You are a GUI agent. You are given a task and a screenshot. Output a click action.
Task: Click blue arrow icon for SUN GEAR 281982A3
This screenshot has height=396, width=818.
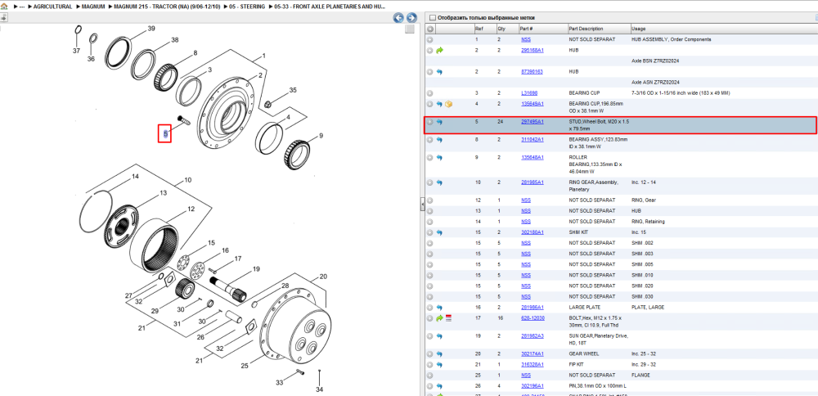pos(439,336)
